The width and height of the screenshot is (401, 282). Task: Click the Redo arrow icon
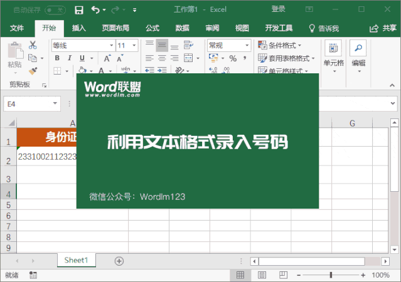[115, 9]
